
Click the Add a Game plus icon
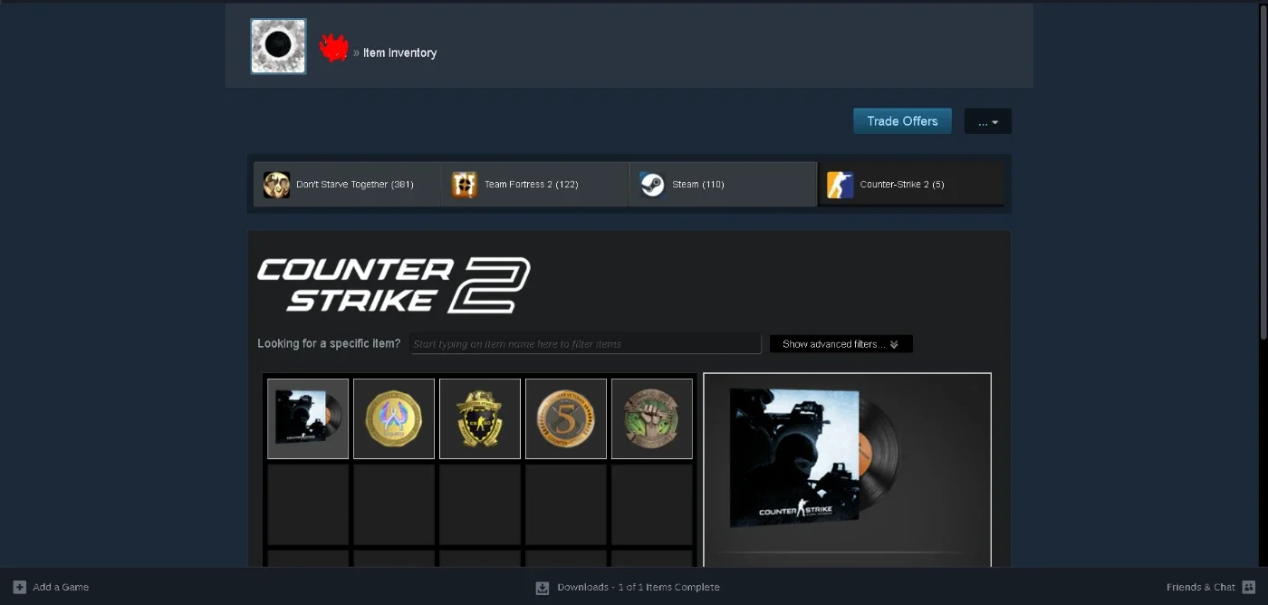[x=20, y=587]
